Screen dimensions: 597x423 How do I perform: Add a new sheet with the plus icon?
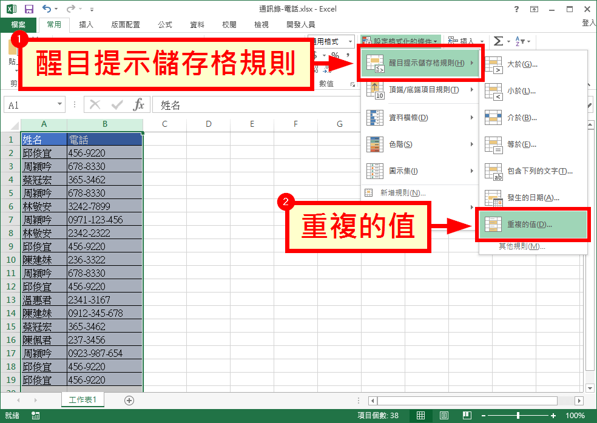[x=129, y=400]
